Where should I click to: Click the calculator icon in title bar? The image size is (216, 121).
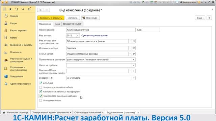click(152, 2)
